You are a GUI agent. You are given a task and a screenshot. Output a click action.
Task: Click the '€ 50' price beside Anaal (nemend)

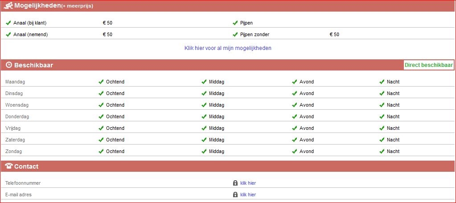tap(107, 34)
